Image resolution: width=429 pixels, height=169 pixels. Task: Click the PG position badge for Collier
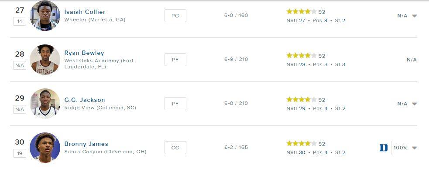[x=175, y=16]
